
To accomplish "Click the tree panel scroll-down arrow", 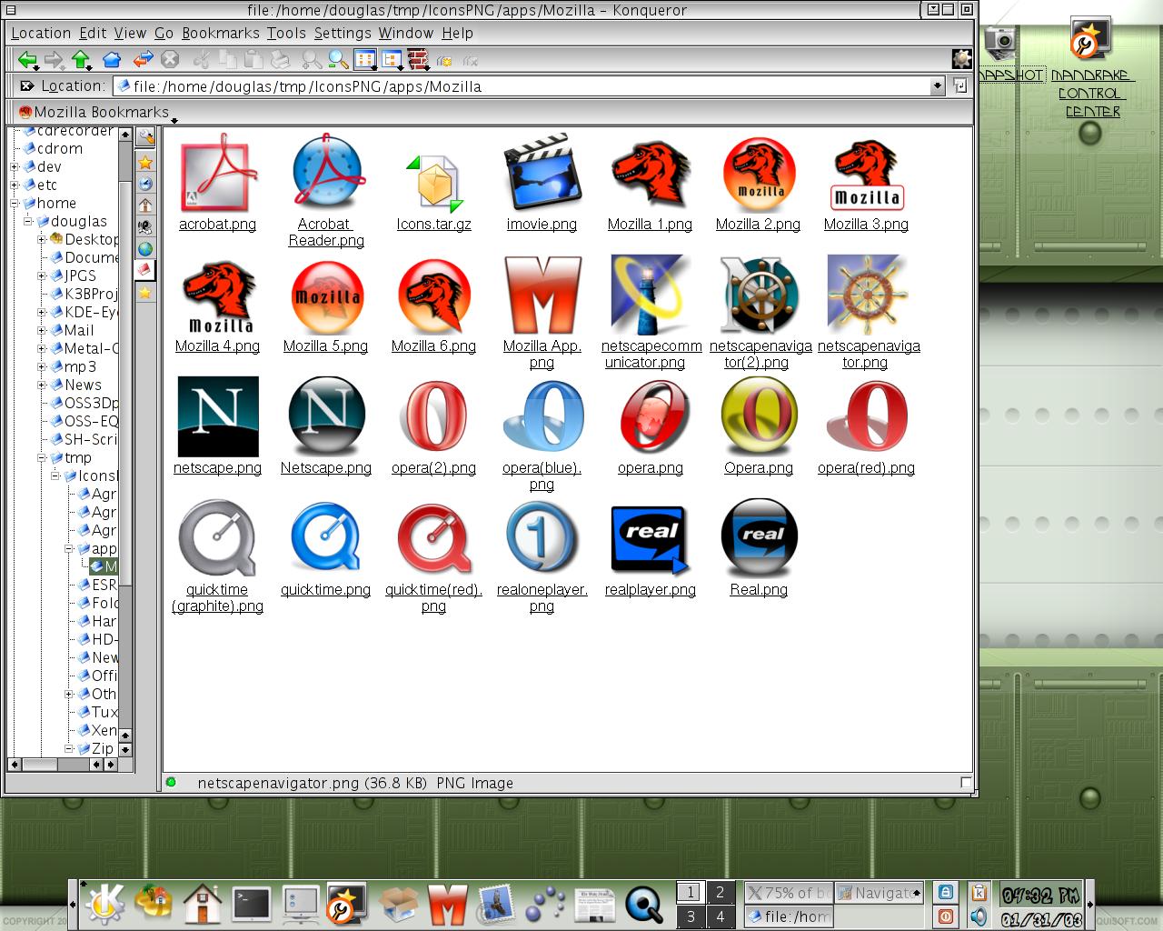I will (125, 750).
